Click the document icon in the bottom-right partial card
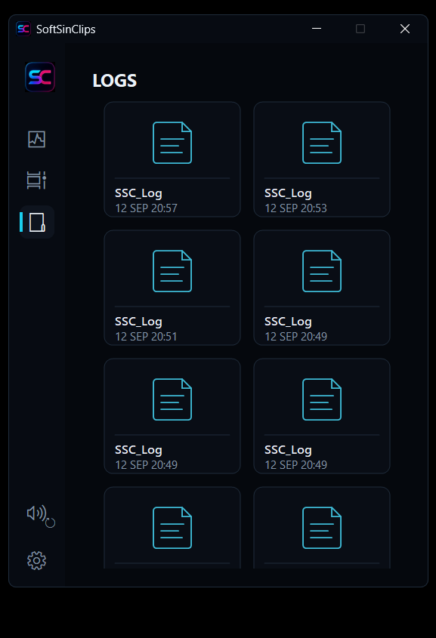 322,528
